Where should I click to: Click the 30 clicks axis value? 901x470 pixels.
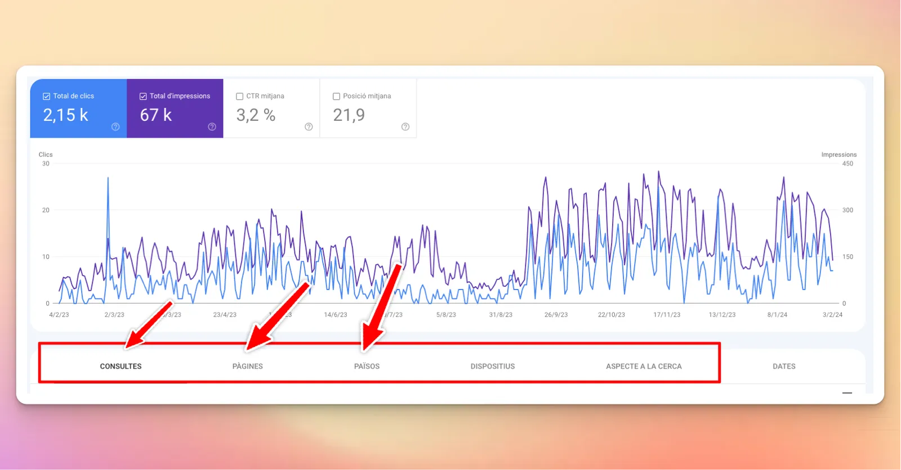coord(46,164)
